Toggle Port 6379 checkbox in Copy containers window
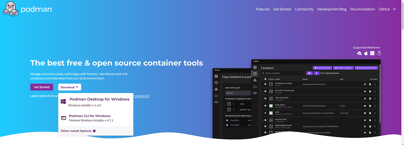Viewport: 404px width, 146px height. click(x=227, y=120)
